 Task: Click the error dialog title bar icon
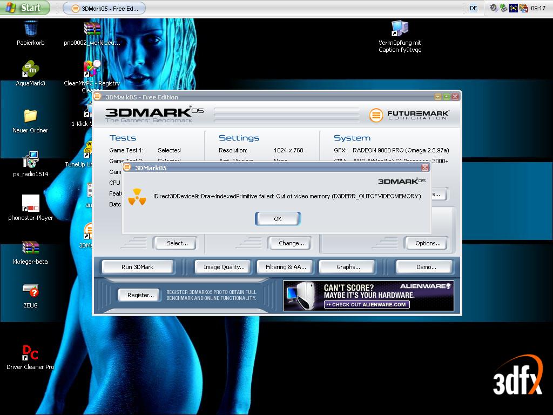tap(127, 167)
